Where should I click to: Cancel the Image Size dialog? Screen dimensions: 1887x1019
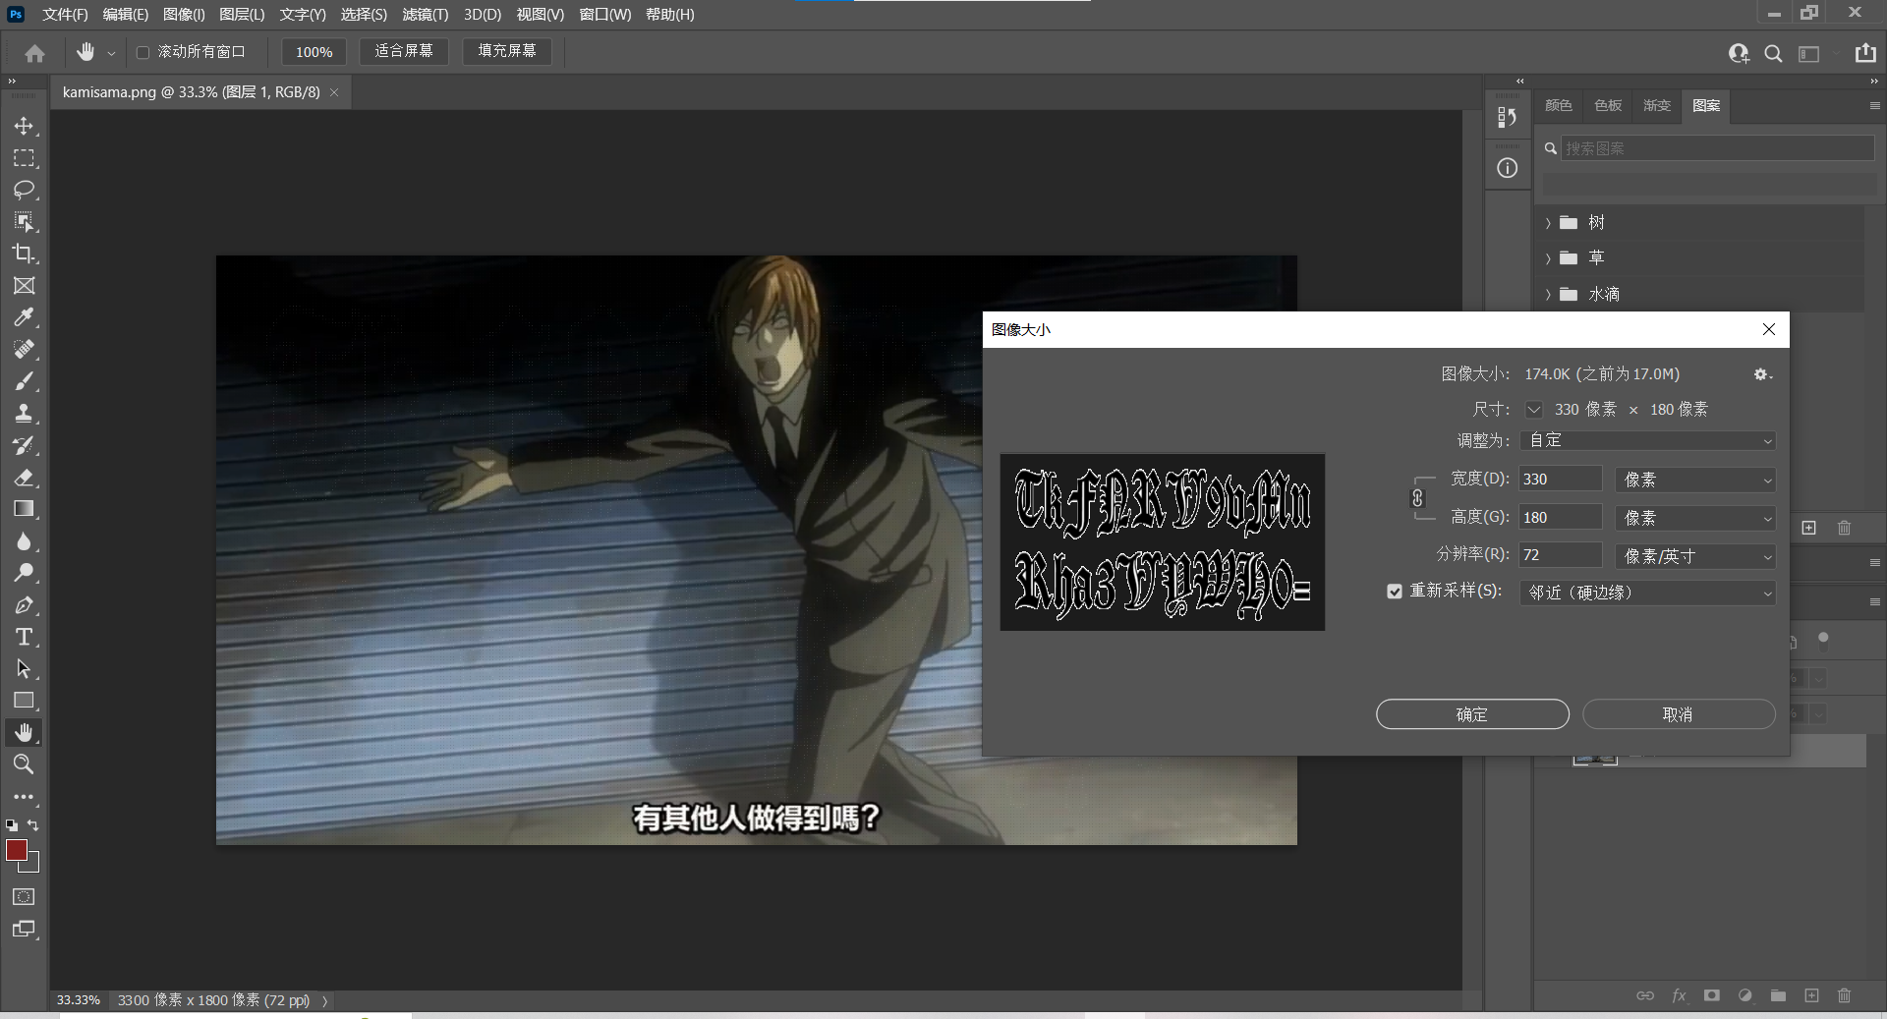pos(1679,714)
